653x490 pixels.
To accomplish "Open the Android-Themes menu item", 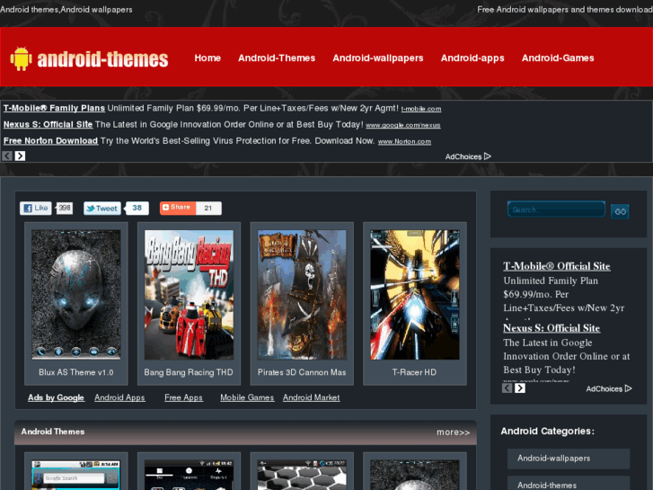I will [277, 58].
